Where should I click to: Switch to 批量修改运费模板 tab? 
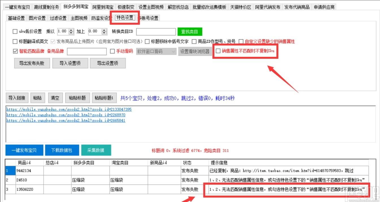pyautogui.click(x=209, y=7)
